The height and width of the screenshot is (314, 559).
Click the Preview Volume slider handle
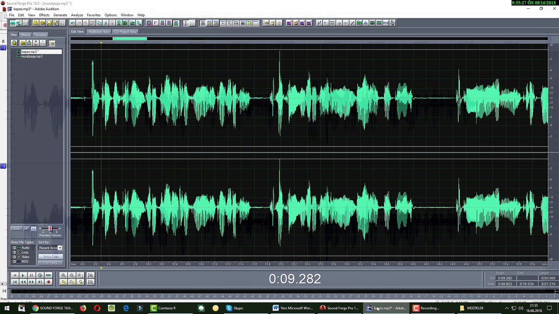tap(50, 229)
